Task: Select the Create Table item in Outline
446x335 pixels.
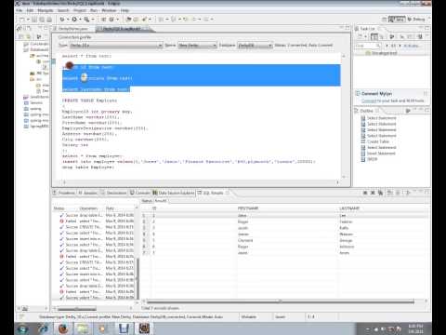Action: (x=374, y=141)
